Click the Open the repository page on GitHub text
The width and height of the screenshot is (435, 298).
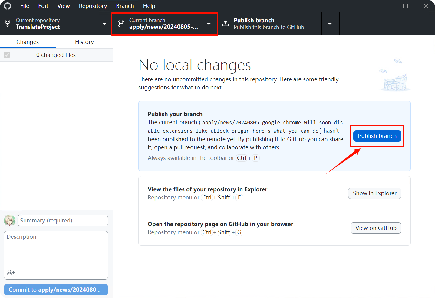tap(220, 224)
